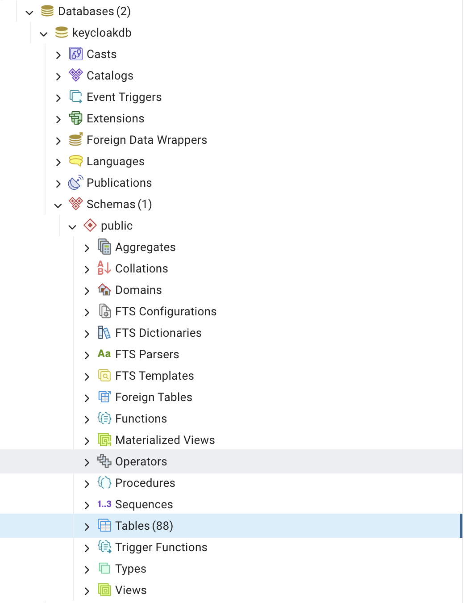Image resolution: width=474 pixels, height=603 pixels.
Task: Click the Sequences 1..3 icon
Action: 104,504
